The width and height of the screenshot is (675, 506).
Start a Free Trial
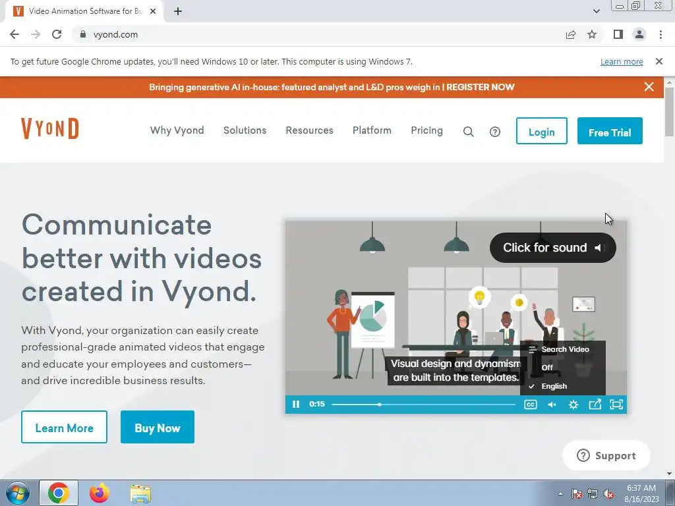click(x=610, y=131)
